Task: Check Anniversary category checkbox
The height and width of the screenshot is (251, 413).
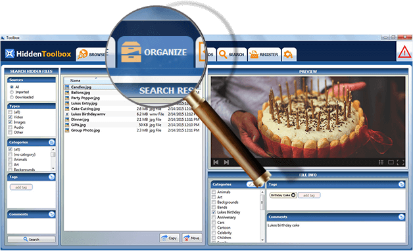Action: pos(214,217)
